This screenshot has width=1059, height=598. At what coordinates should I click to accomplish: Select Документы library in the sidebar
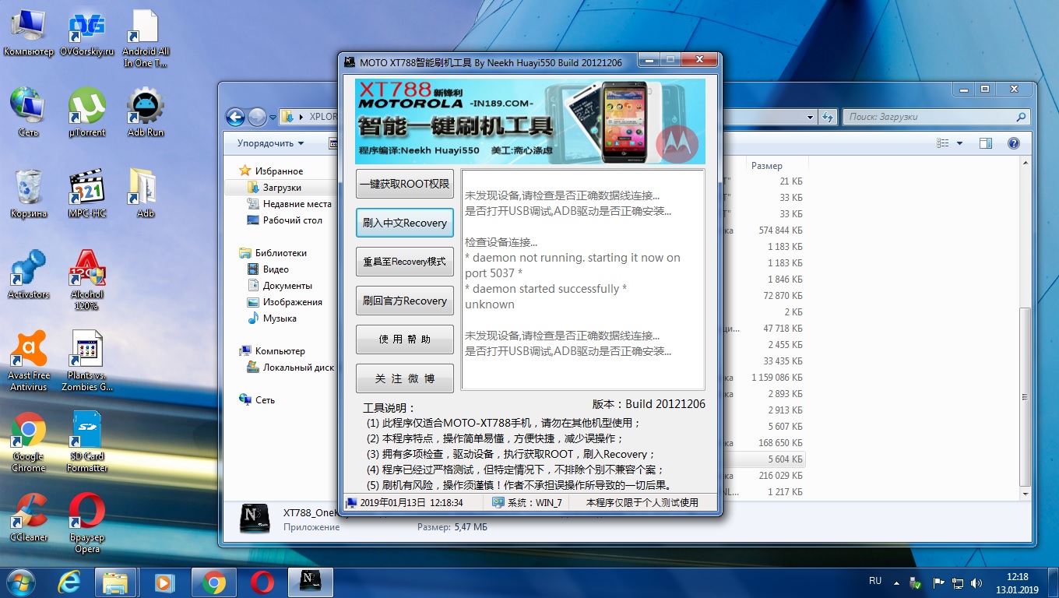[x=280, y=286]
